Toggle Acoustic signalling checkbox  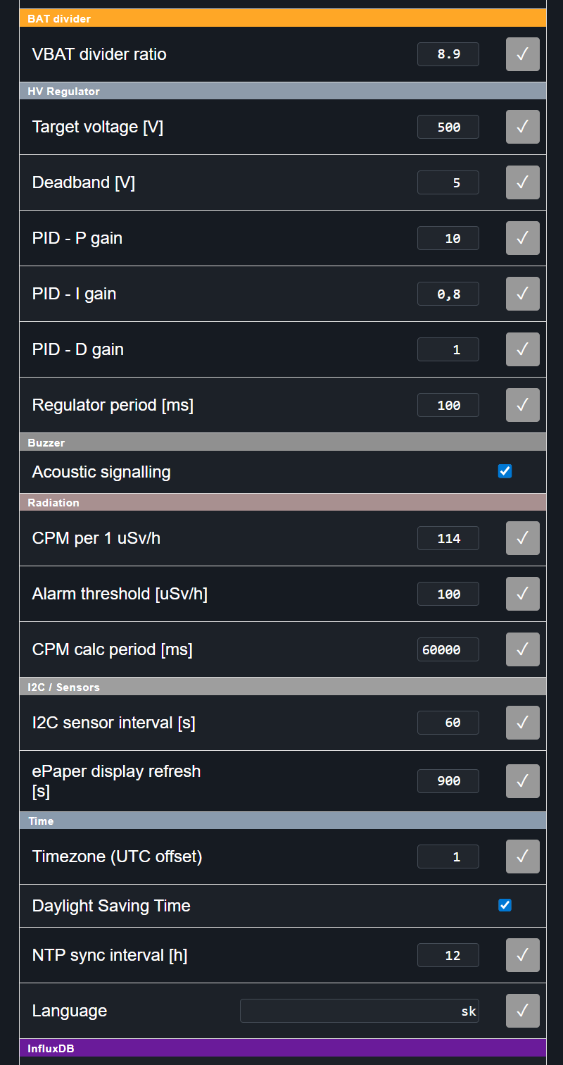505,471
